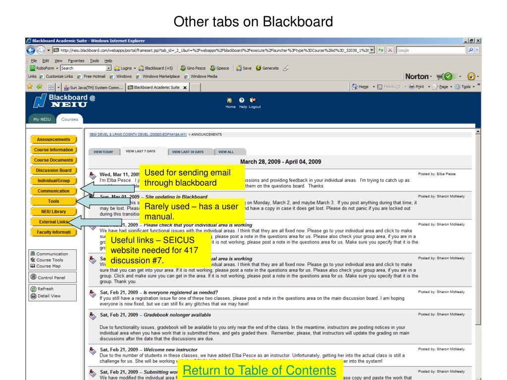Click the Gino Pesce identity icon
507x380 pixels.
pos(183,68)
